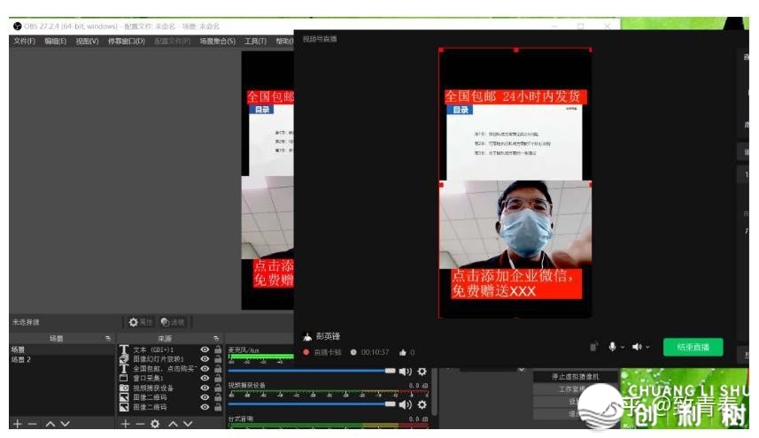Click the streamer avatar next to 彭英锋

307,336
